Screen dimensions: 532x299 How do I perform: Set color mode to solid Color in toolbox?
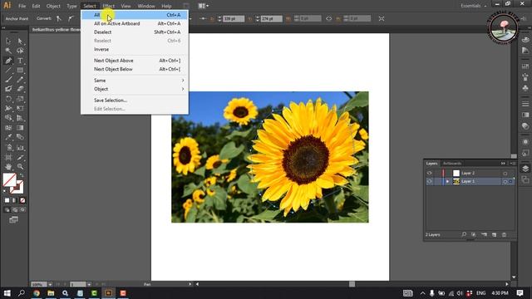(7, 200)
